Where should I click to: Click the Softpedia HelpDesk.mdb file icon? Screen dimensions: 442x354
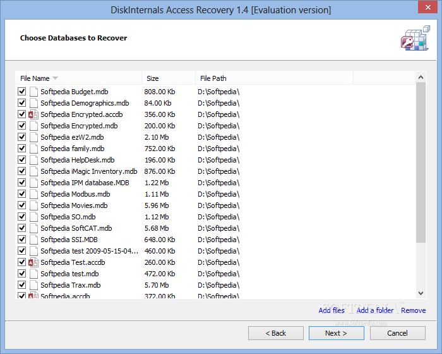click(x=33, y=160)
